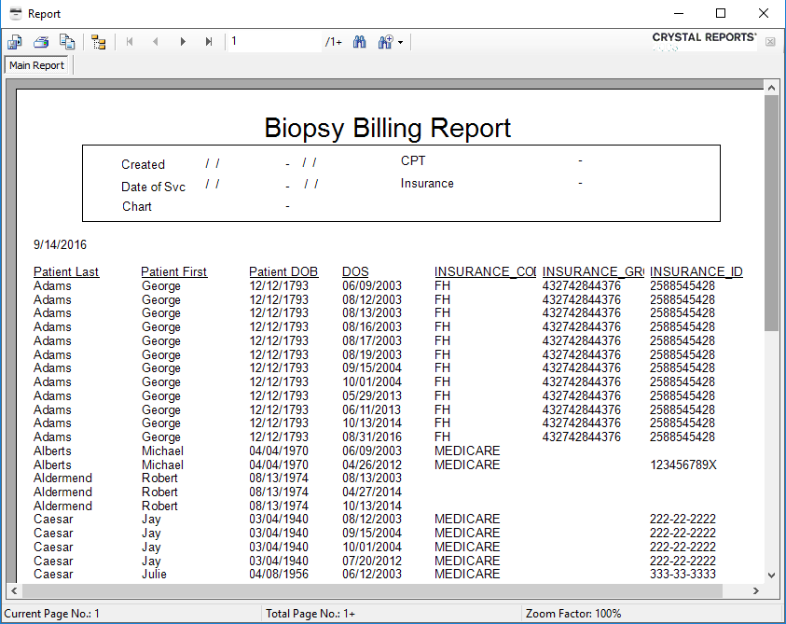Open Find Text binoculars tool

(x=359, y=42)
